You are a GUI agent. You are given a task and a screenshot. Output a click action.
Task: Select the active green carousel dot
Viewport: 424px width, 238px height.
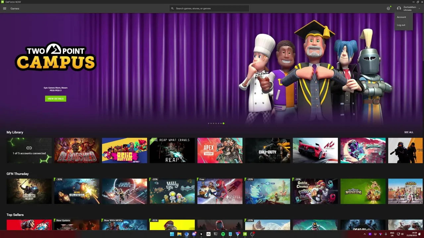[x=224, y=123]
